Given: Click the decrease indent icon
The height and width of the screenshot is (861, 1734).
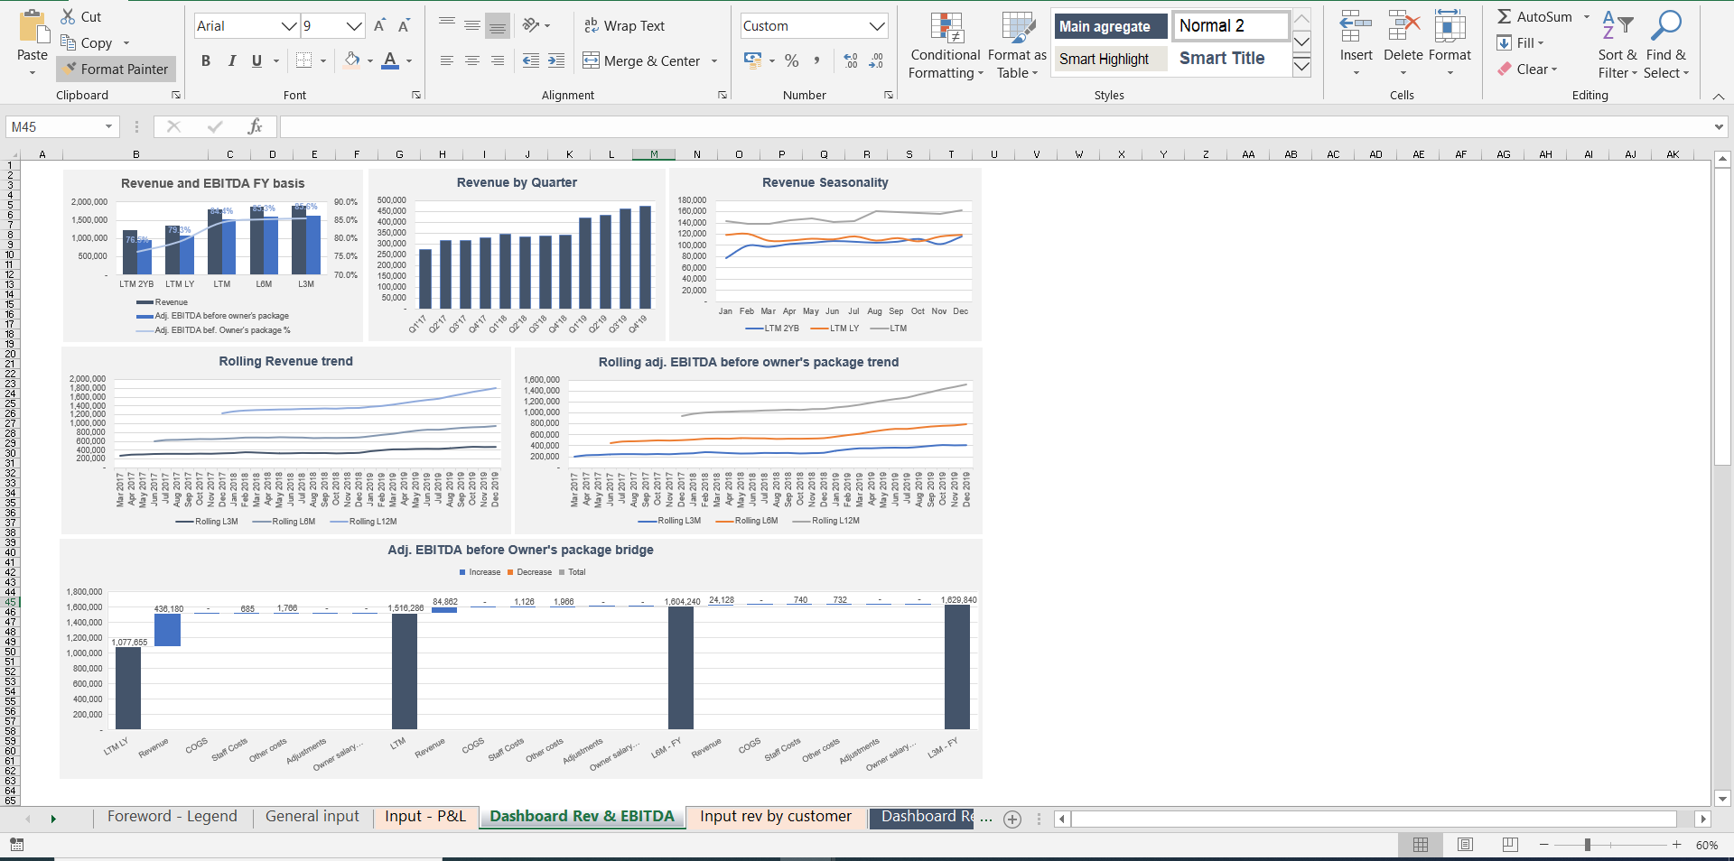Looking at the screenshot, I should 531,60.
